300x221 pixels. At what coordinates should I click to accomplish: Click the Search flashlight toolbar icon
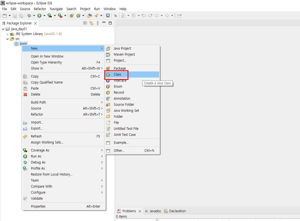click(96, 16)
